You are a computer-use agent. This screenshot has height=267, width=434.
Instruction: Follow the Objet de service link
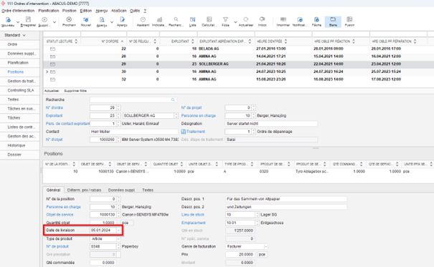(60, 215)
